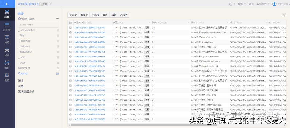
Task: Open the Cloud Engine (云引擎) sidebar icon
Action: pos(7,27)
